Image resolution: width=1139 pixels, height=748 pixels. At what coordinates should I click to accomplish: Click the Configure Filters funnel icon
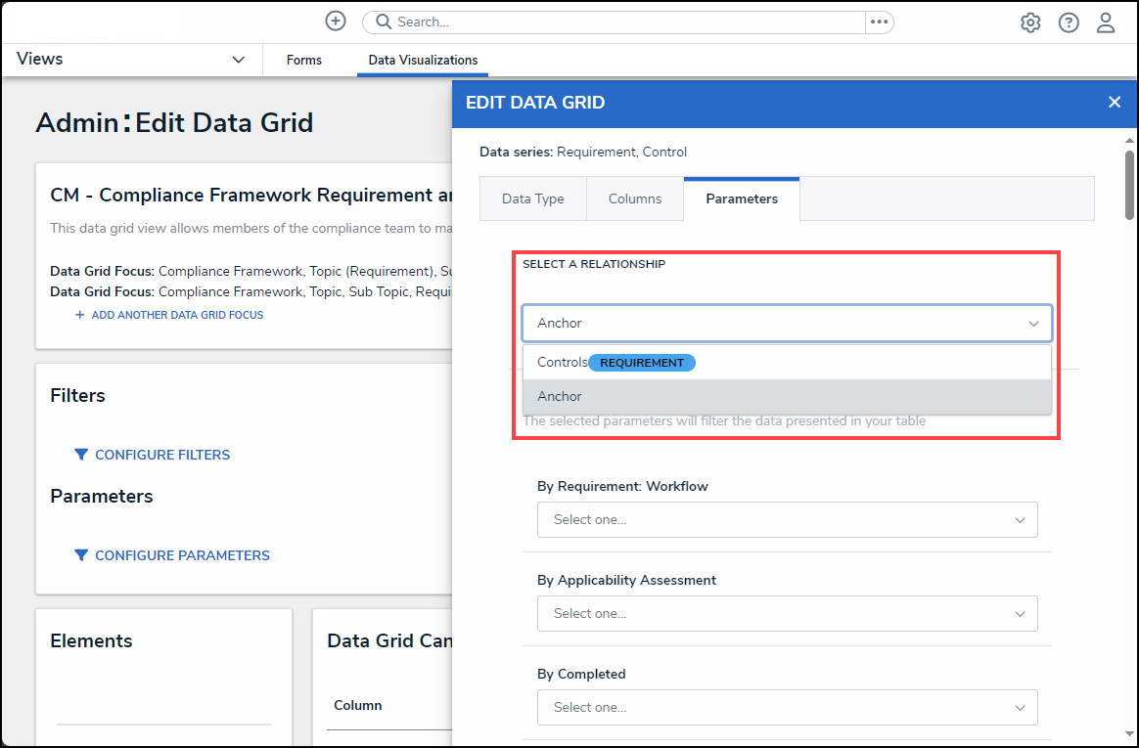pyautogui.click(x=81, y=455)
